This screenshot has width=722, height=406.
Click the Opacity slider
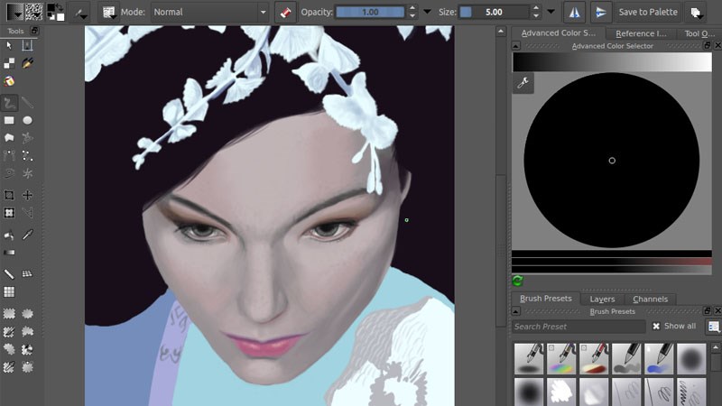pos(370,13)
